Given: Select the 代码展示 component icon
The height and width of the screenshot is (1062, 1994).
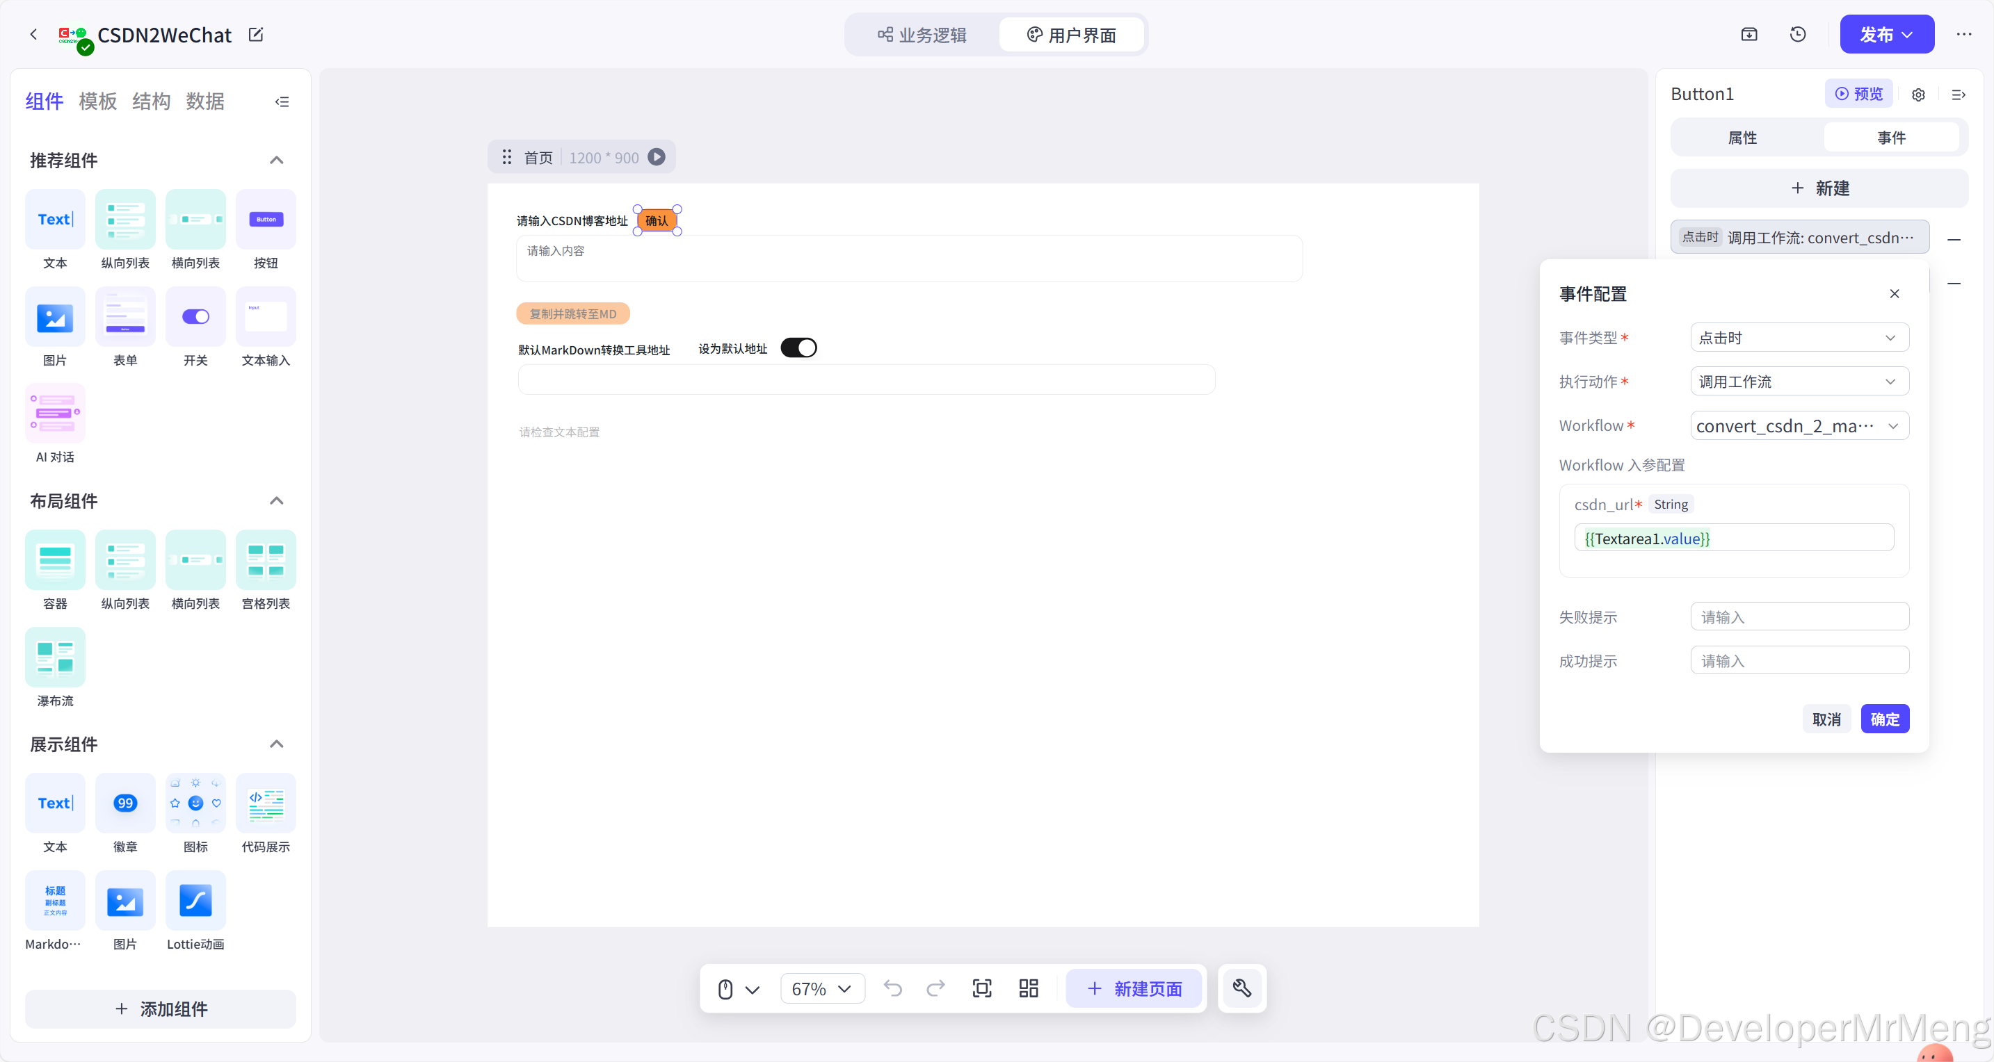Looking at the screenshot, I should point(266,803).
